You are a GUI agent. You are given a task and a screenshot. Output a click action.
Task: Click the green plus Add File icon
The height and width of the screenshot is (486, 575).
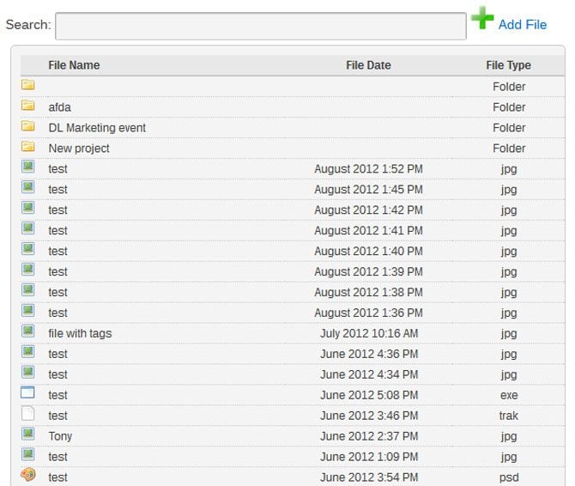[482, 18]
